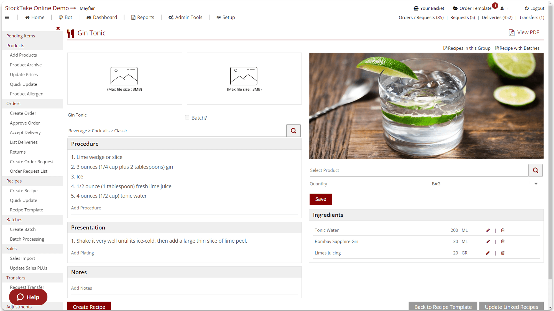Screen dimensions: 554x311
Task: Expand the Recipes sidebar section
Action: 14,181
